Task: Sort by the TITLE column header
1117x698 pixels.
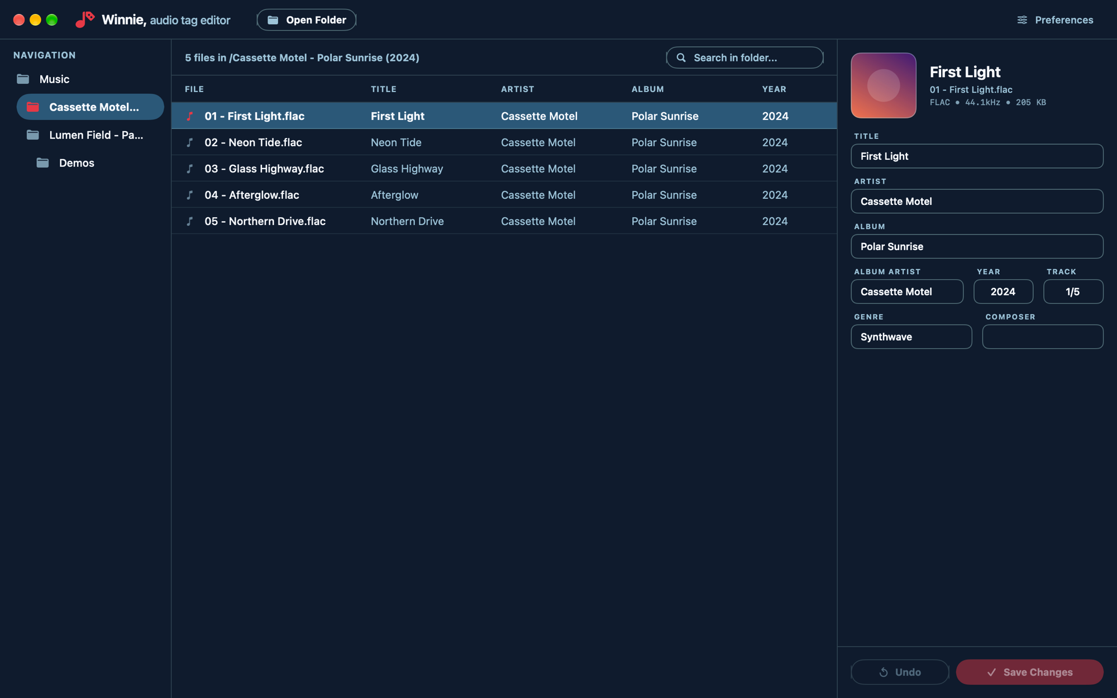Action: [x=384, y=89]
